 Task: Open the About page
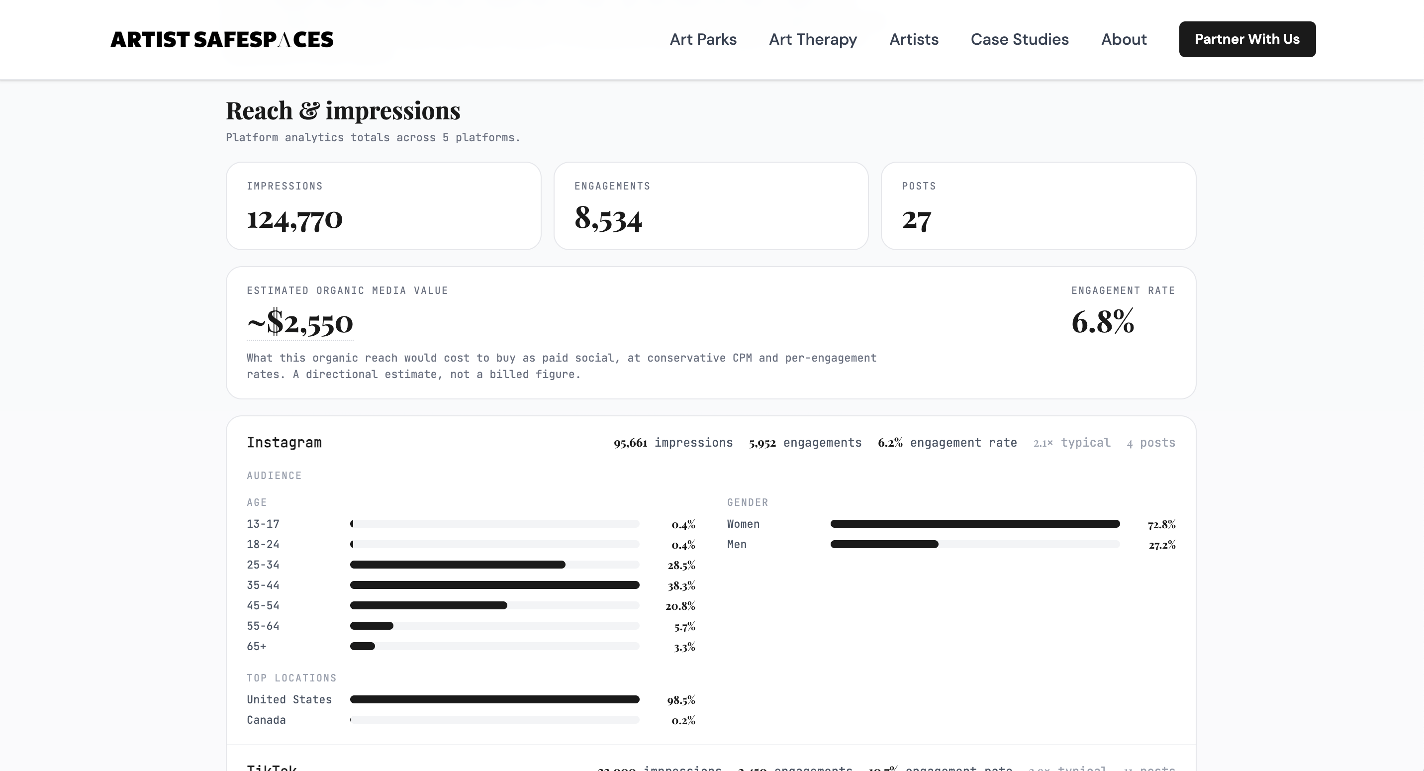click(1124, 39)
